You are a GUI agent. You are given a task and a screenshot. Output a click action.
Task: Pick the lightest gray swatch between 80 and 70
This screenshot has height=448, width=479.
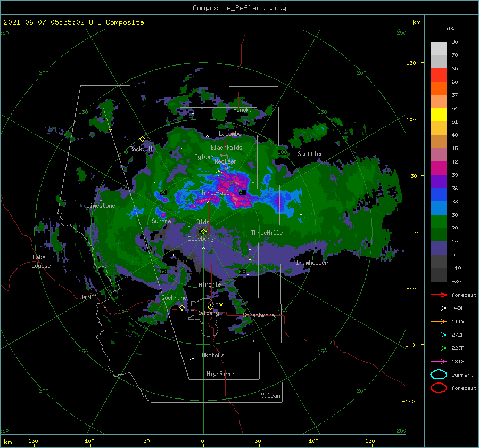click(x=439, y=48)
